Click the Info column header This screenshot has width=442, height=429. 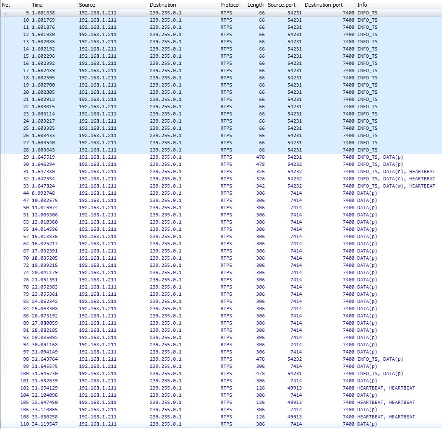pos(399,5)
